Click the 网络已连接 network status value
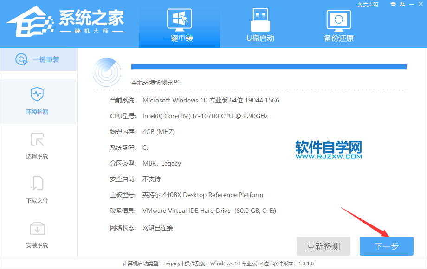This screenshot has height=269, width=427. [158, 228]
